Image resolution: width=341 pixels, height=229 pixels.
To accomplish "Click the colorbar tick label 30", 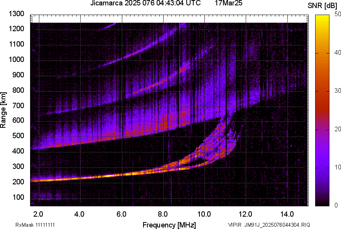I will click(x=338, y=91).
